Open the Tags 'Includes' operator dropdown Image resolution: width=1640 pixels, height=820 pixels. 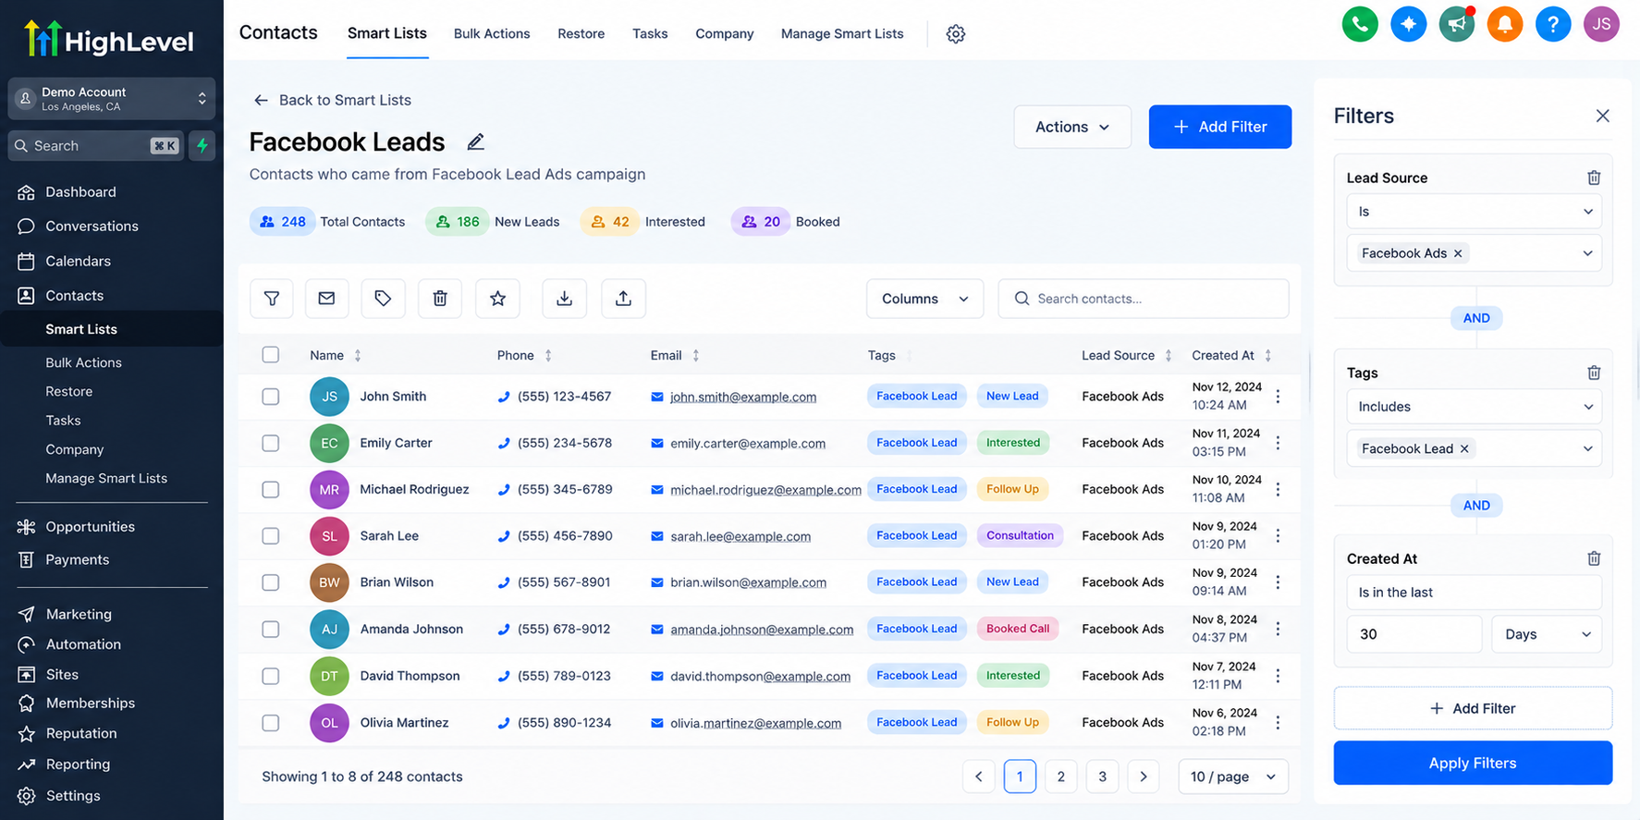[1474, 407]
